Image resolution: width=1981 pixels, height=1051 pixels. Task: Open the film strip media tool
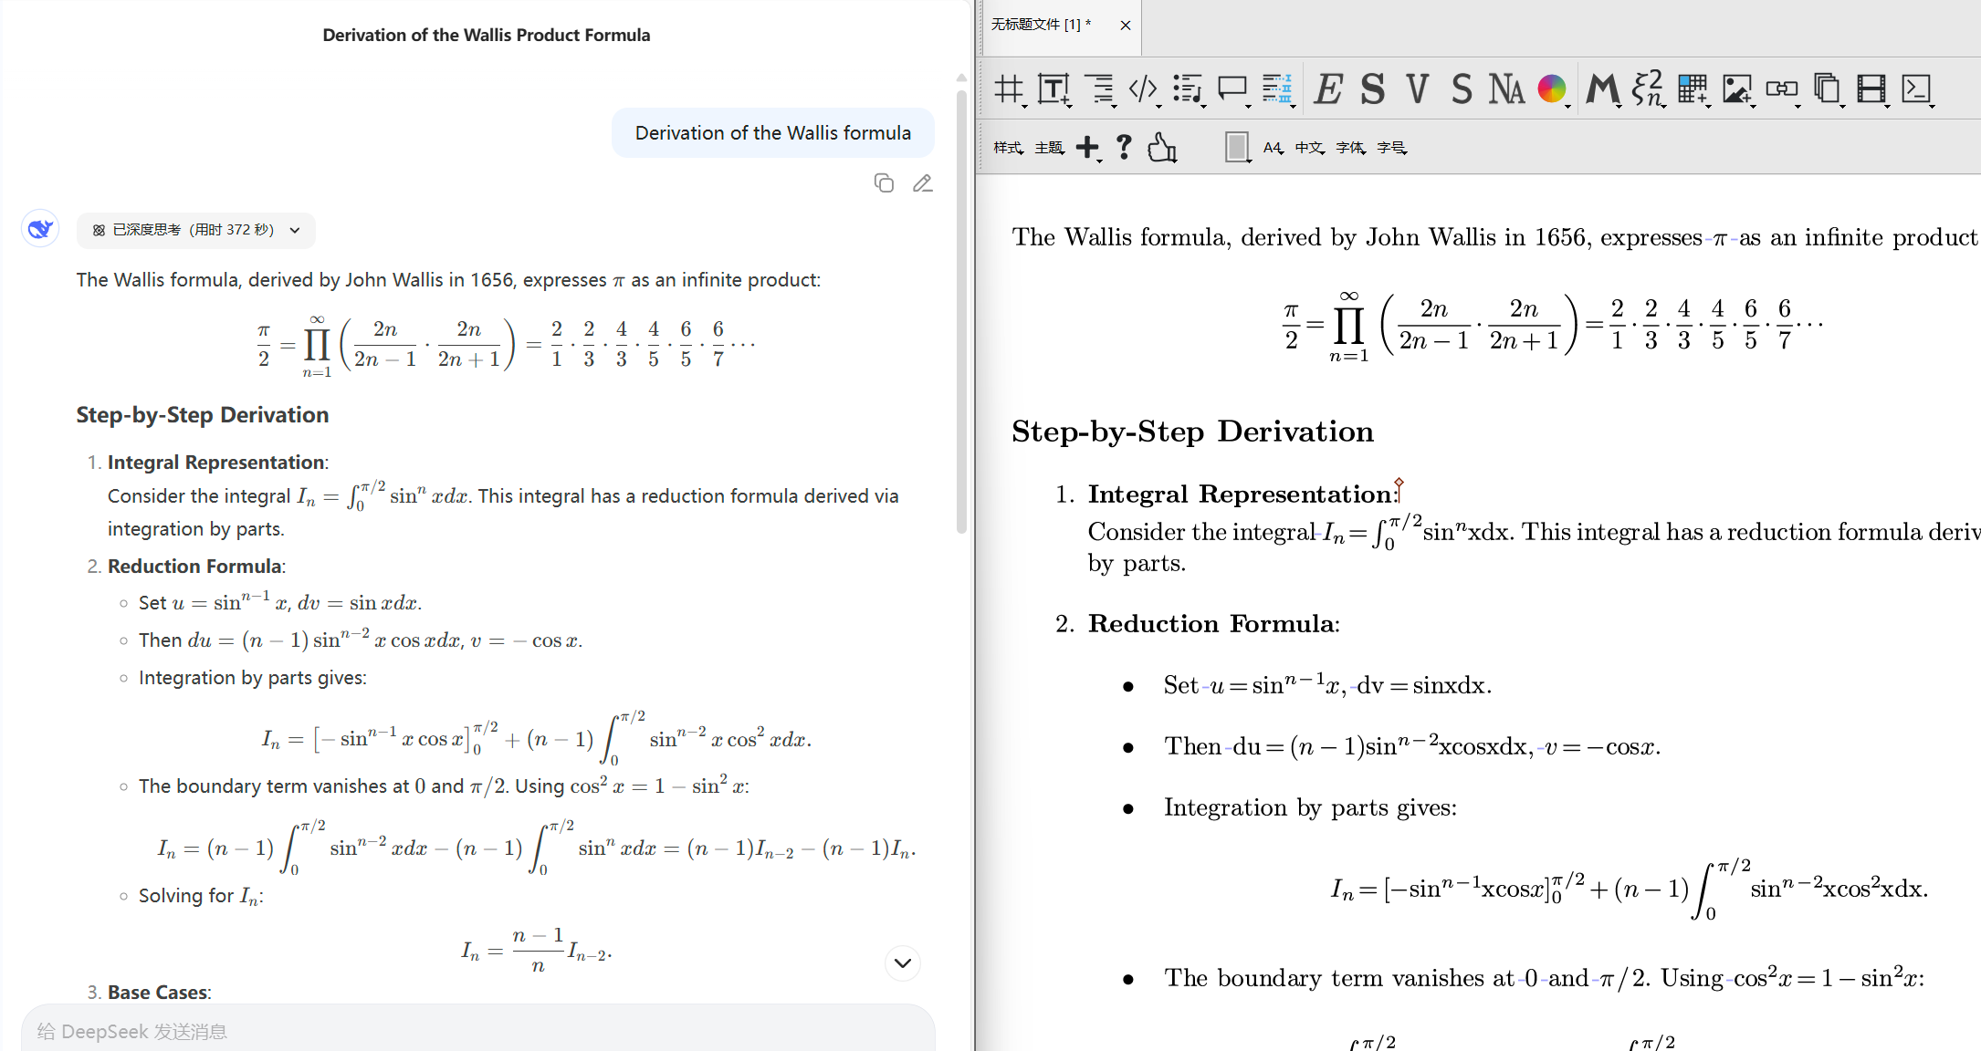[x=1872, y=89]
